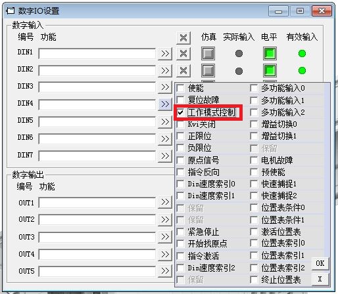The height and width of the screenshot is (294, 338).
Task: Uncheck the 工作模式控制 checkbox
Action: coord(181,113)
